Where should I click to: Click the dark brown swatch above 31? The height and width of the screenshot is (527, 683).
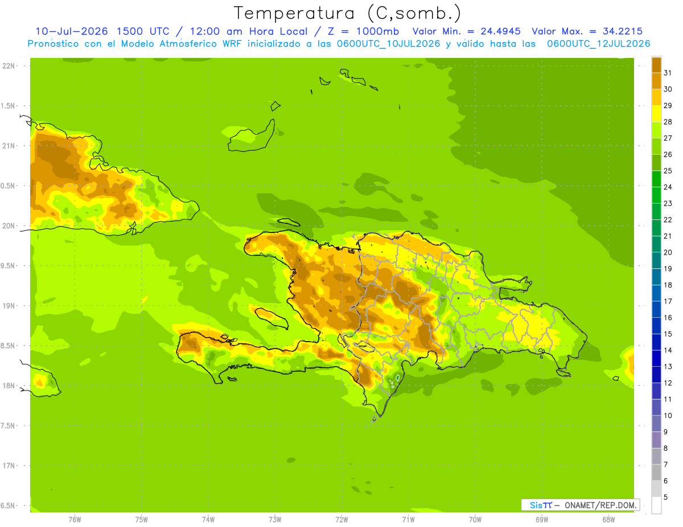[x=656, y=65]
